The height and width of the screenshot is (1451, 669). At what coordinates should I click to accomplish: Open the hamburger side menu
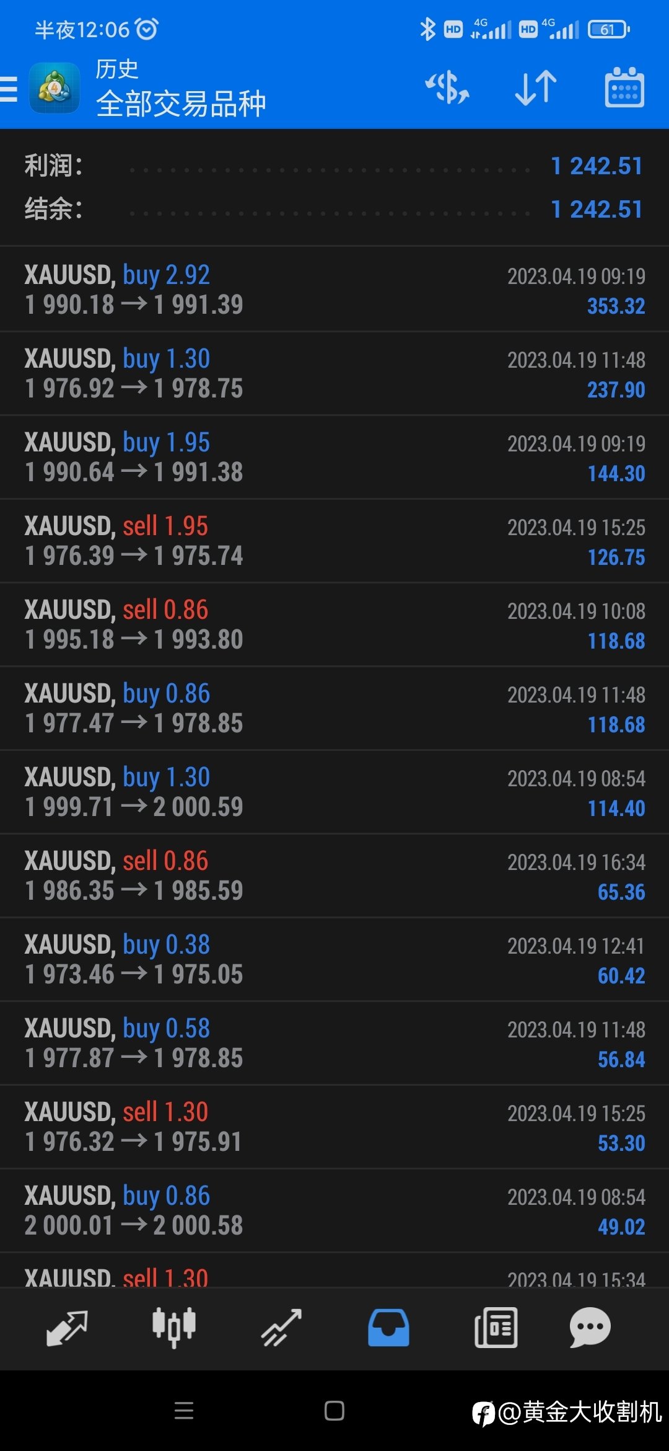tap(9, 88)
